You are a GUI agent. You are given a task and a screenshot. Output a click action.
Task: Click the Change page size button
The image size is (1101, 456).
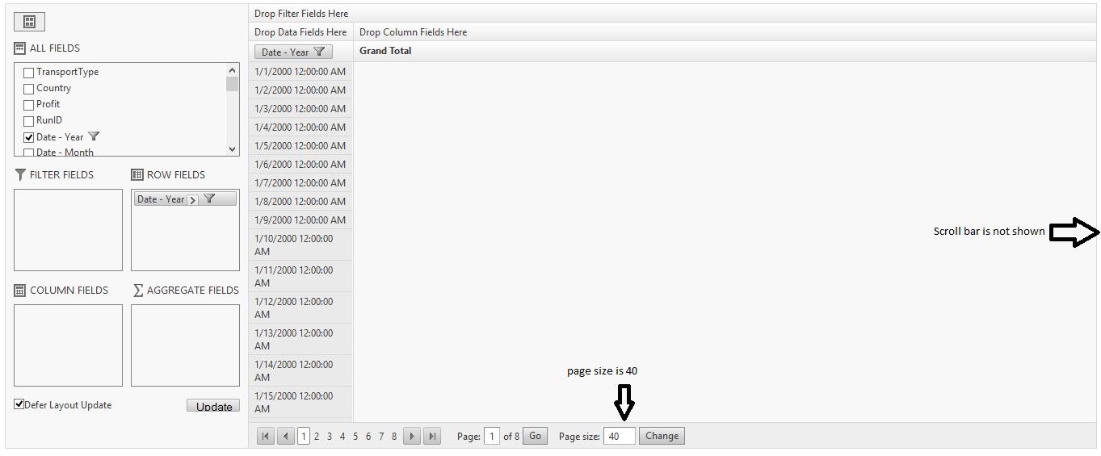[662, 436]
